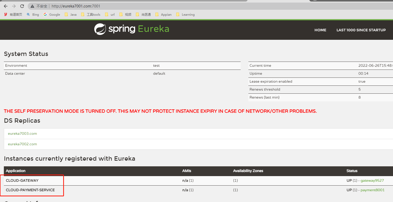Click the Availability Zones column header
This screenshot has width=393, height=202.
point(248,171)
